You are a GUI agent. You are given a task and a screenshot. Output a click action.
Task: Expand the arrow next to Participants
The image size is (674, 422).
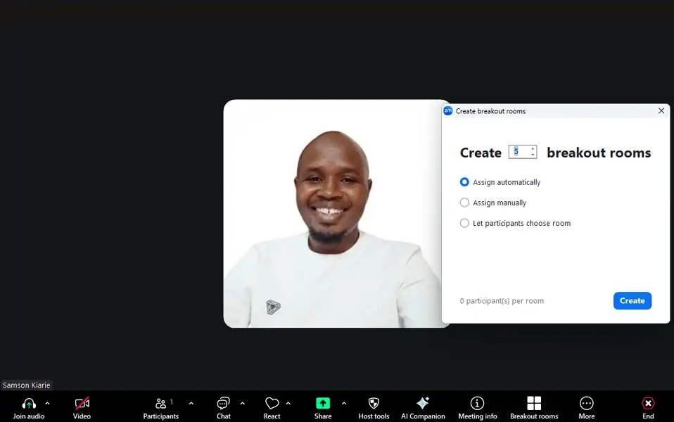[191, 403]
